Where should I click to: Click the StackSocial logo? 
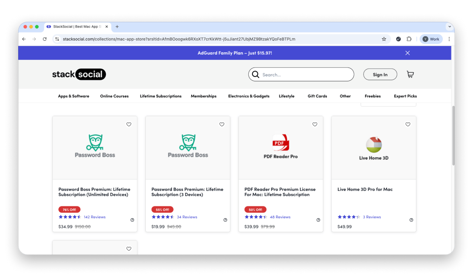pos(79,74)
